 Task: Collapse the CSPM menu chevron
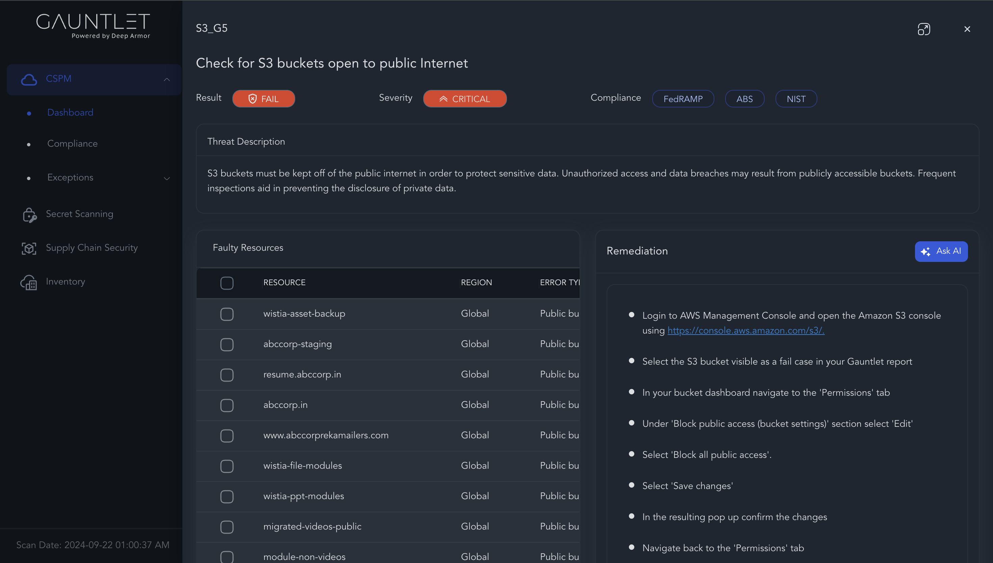[167, 80]
